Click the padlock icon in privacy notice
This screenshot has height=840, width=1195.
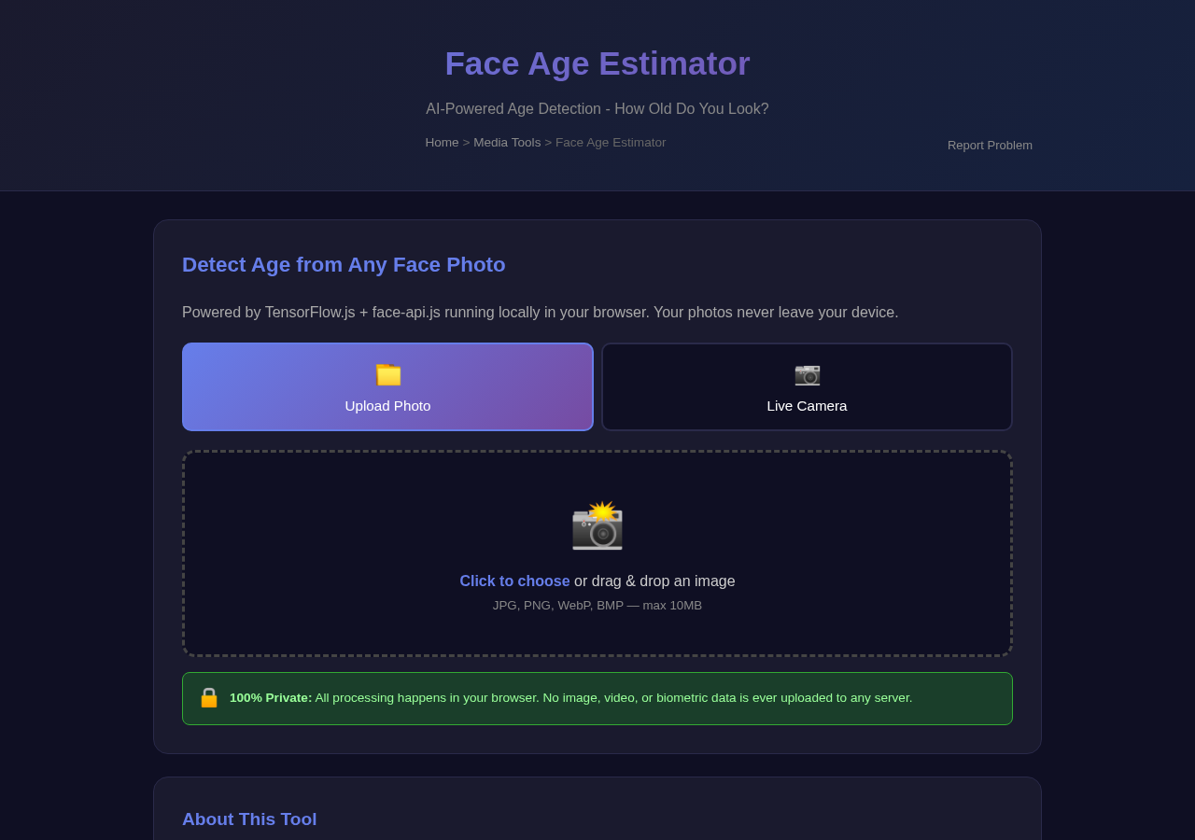click(x=209, y=698)
